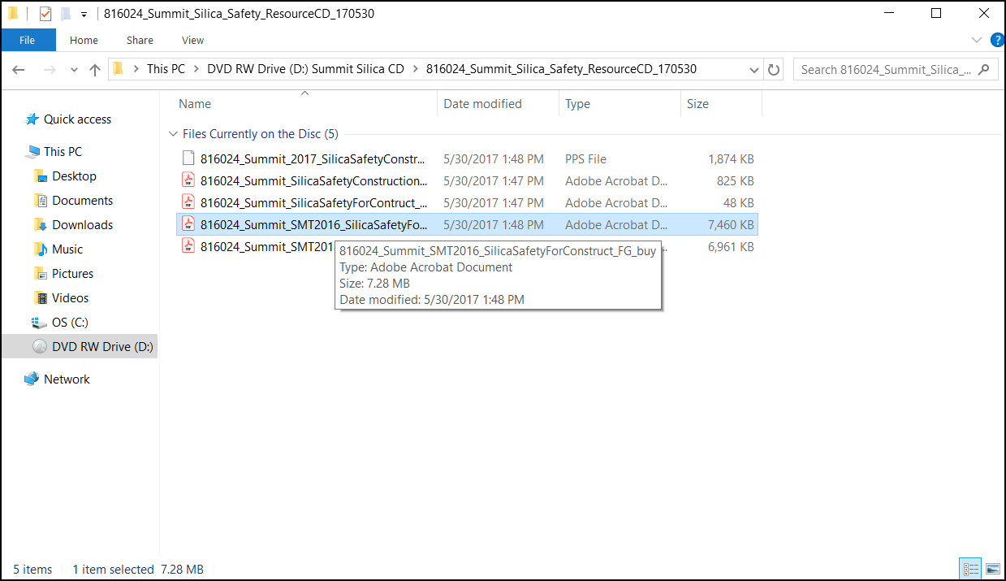Refresh the folder view

coord(774,70)
